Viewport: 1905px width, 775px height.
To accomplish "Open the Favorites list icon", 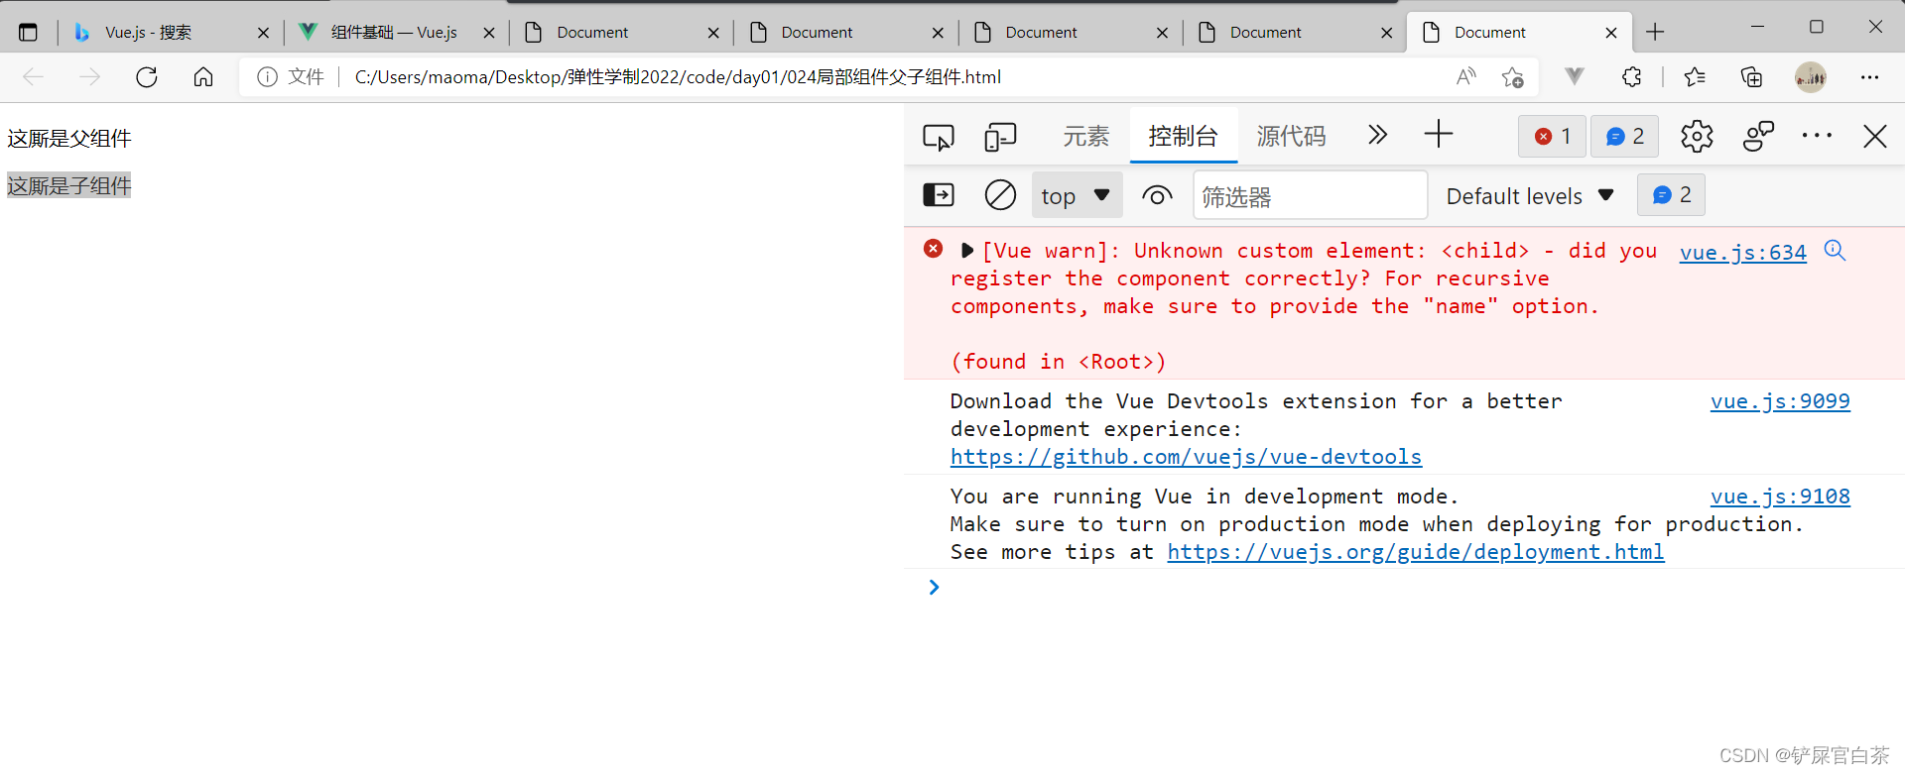I will tap(1695, 77).
